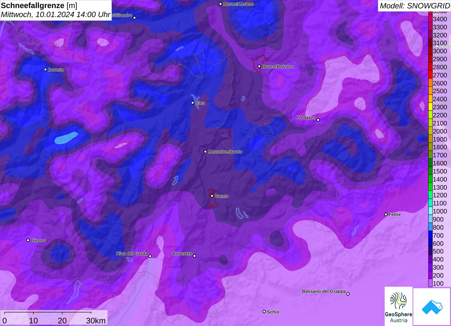Click the blue avalanche service logo
451x326 pixels.
[x=432, y=307]
